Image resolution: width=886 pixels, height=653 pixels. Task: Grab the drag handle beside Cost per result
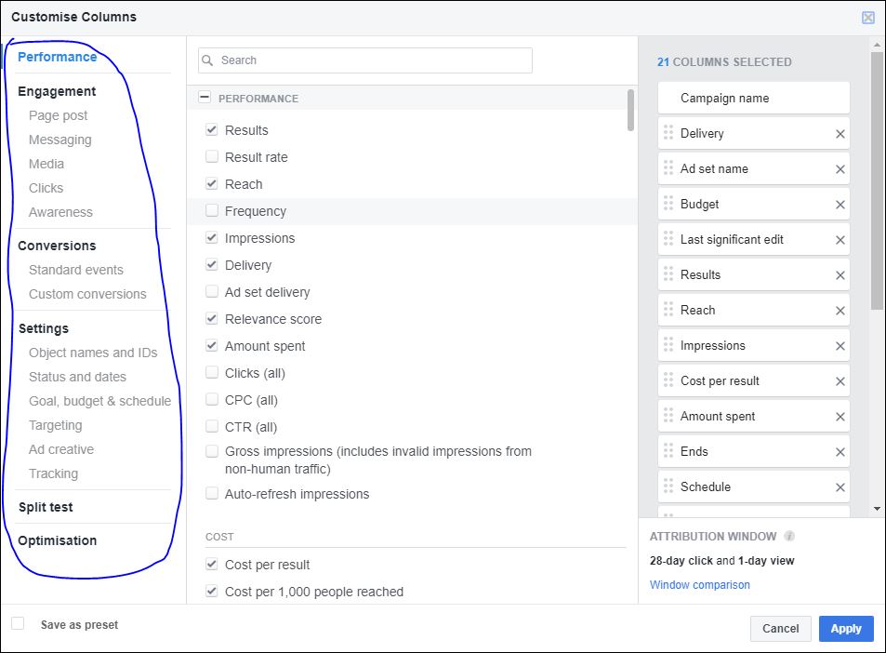point(667,380)
